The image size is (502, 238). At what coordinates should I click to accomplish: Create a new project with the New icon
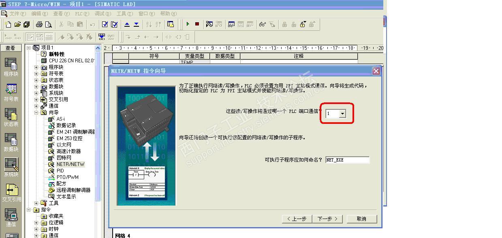pyautogui.click(x=8, y=24)
